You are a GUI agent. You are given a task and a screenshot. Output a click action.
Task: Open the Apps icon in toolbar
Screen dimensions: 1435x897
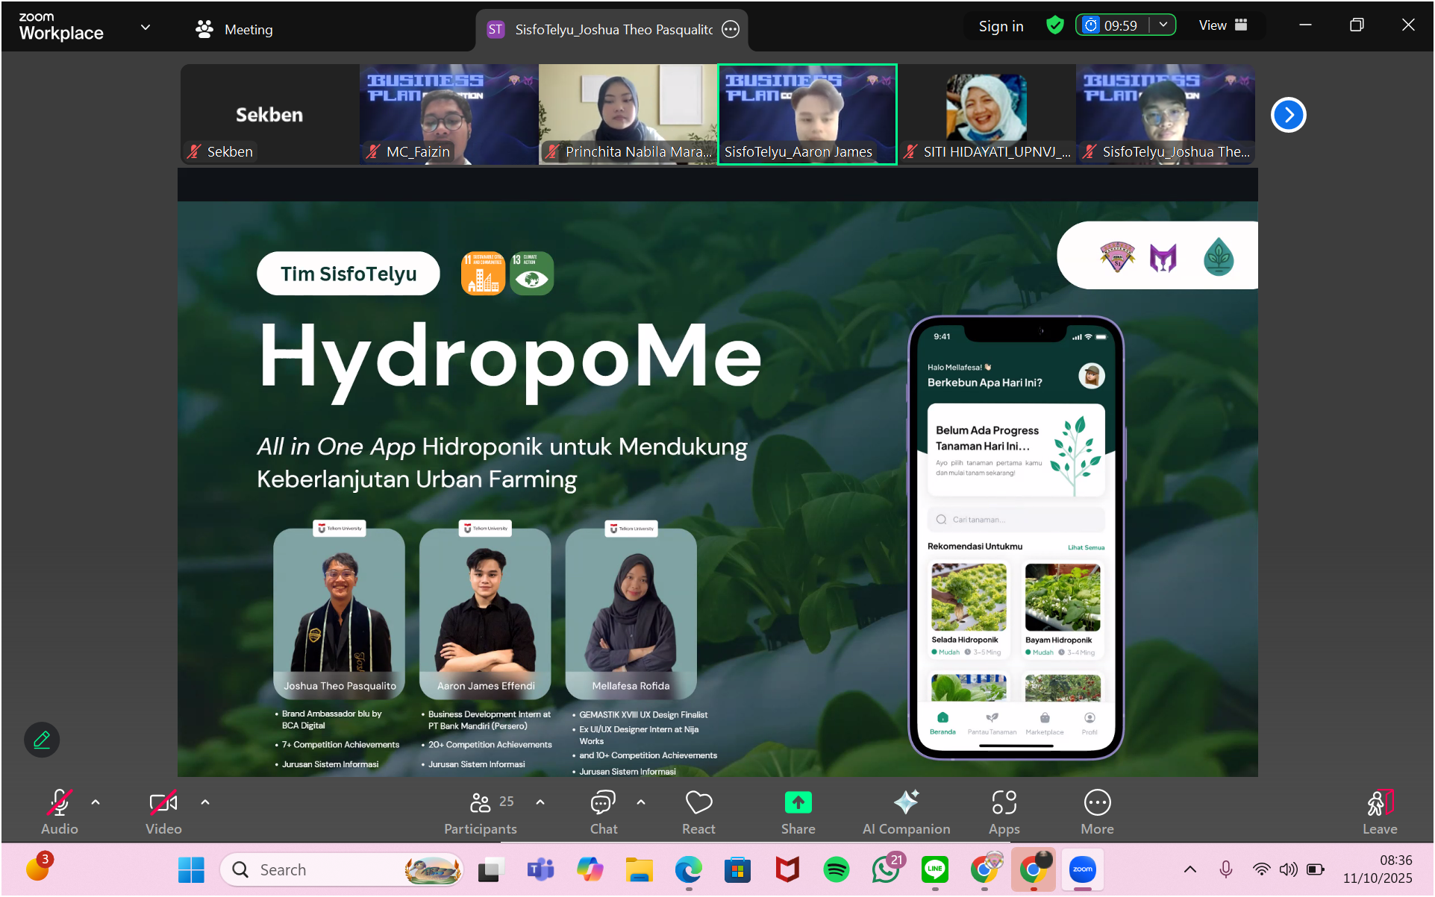click(1004, 804)
